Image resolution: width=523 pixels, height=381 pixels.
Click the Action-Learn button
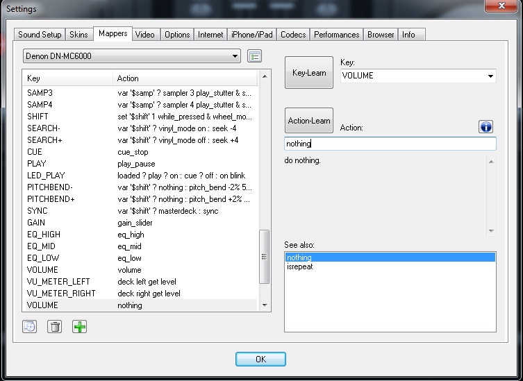tap(309, 120)
